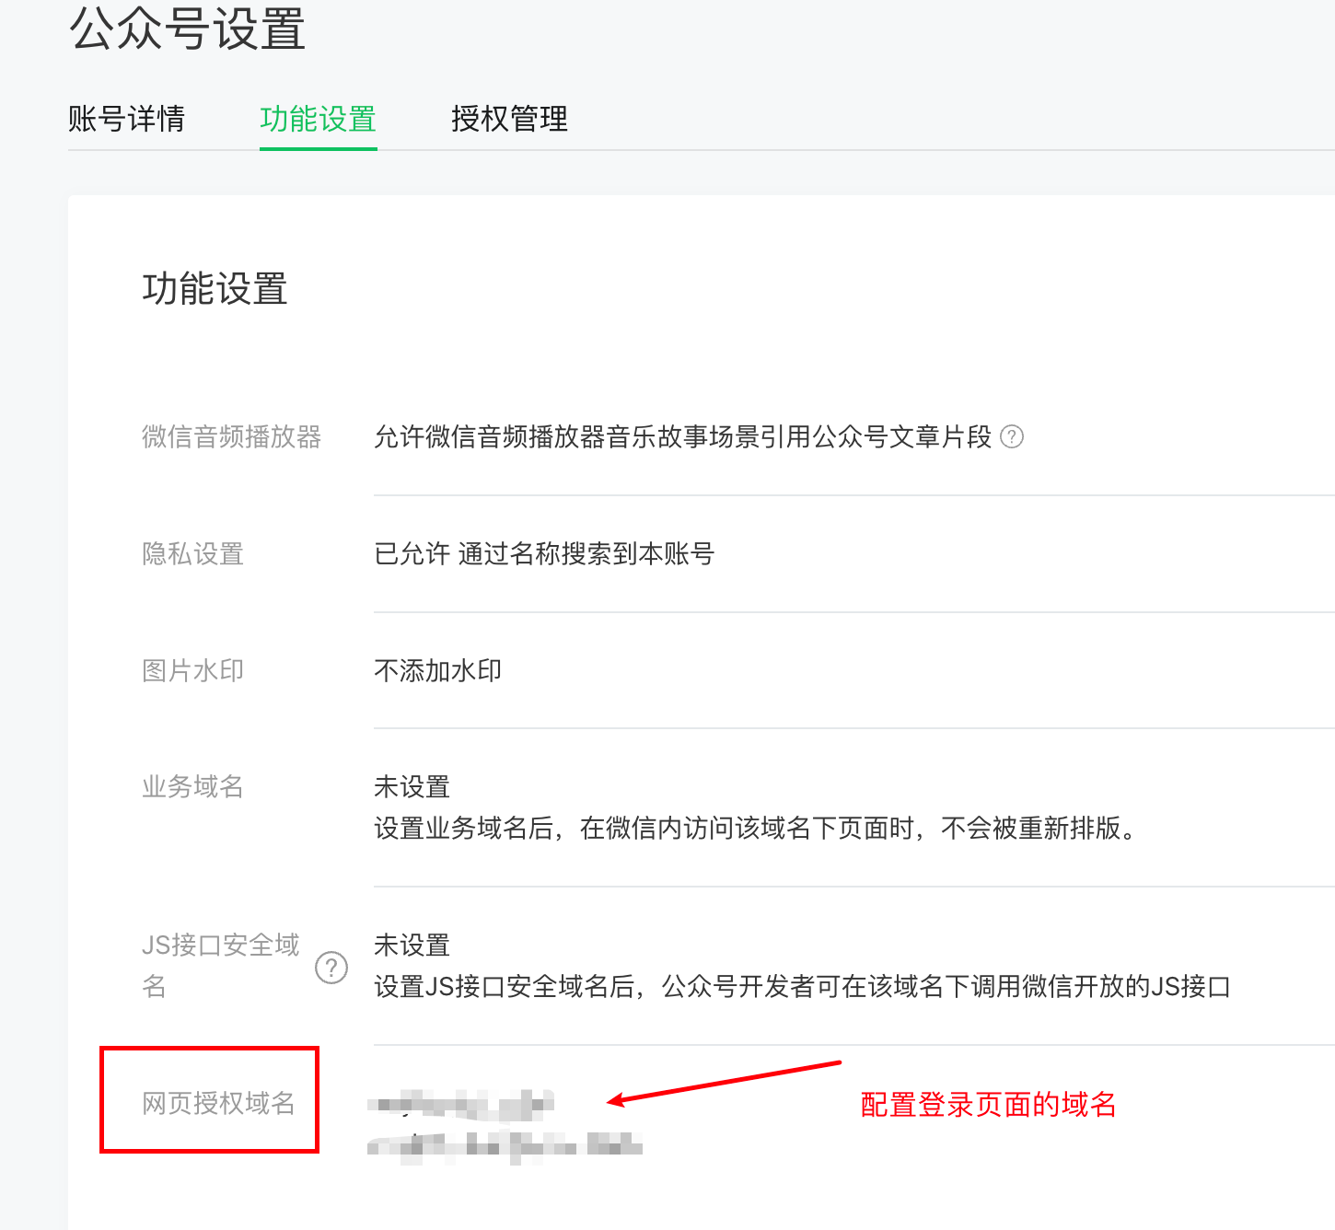Click the 图片水印 setting label
This screenshot has width=1335, height=1230.
tap(192, 670)
